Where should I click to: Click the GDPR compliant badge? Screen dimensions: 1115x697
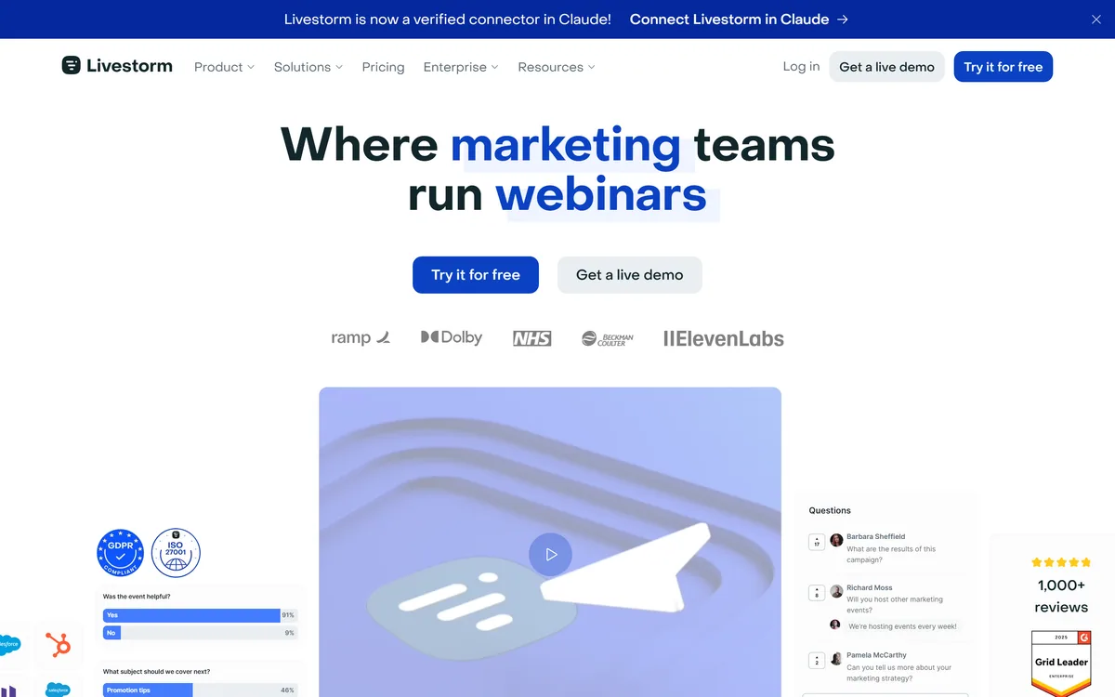(120, 553)
